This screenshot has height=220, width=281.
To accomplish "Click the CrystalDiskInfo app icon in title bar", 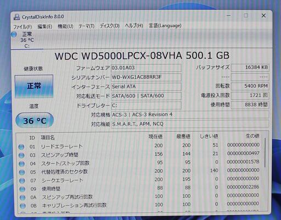I will (x=16, y=17).
